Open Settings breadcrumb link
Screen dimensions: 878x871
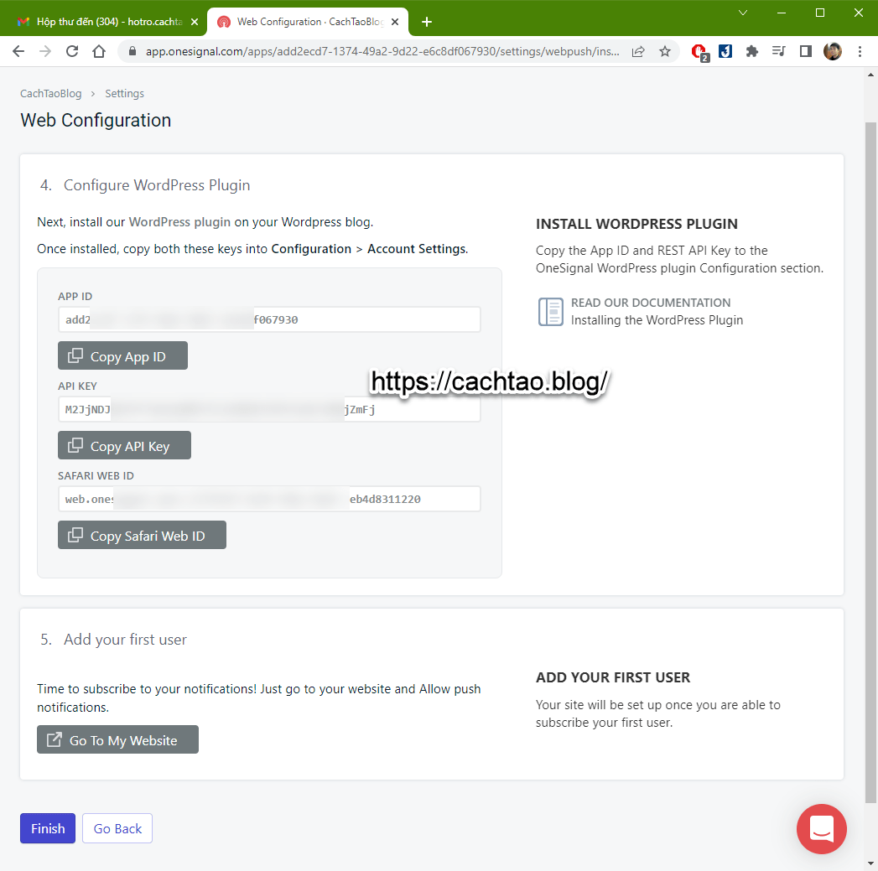click(x=124, y=94)
